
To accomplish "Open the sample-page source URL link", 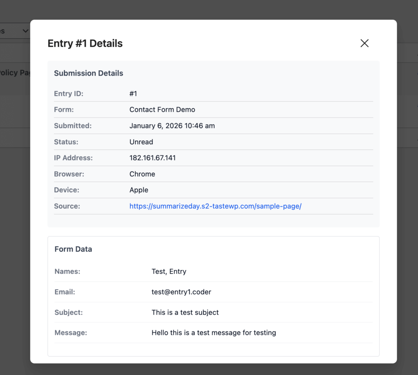I will pos(215,206).
